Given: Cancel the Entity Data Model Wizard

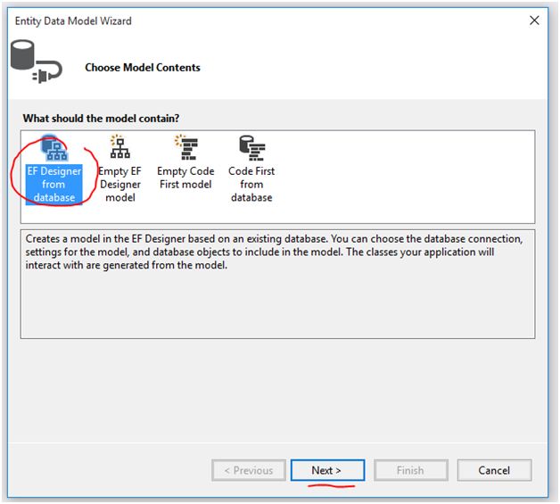Looking at the screenshot, I should [494, 470].
